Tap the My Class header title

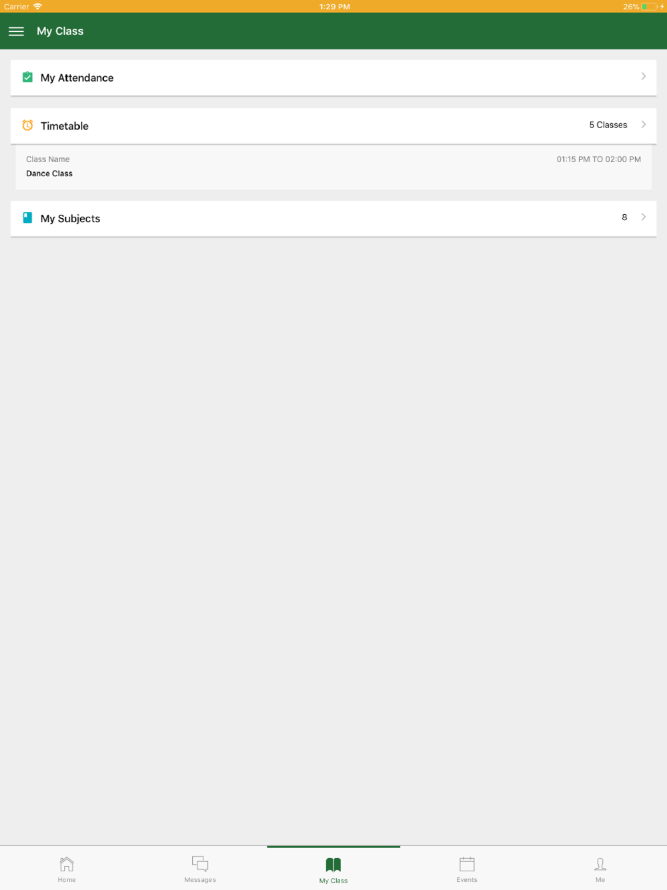(x=60, y=31)
